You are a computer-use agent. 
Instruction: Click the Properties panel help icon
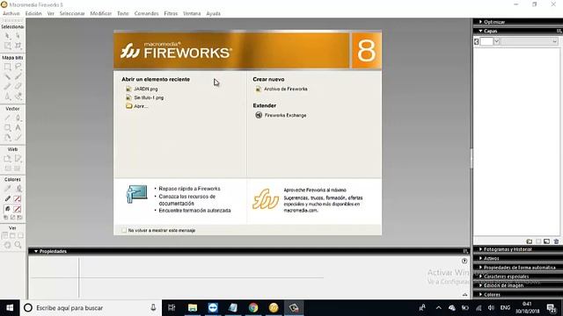point(464,261)
